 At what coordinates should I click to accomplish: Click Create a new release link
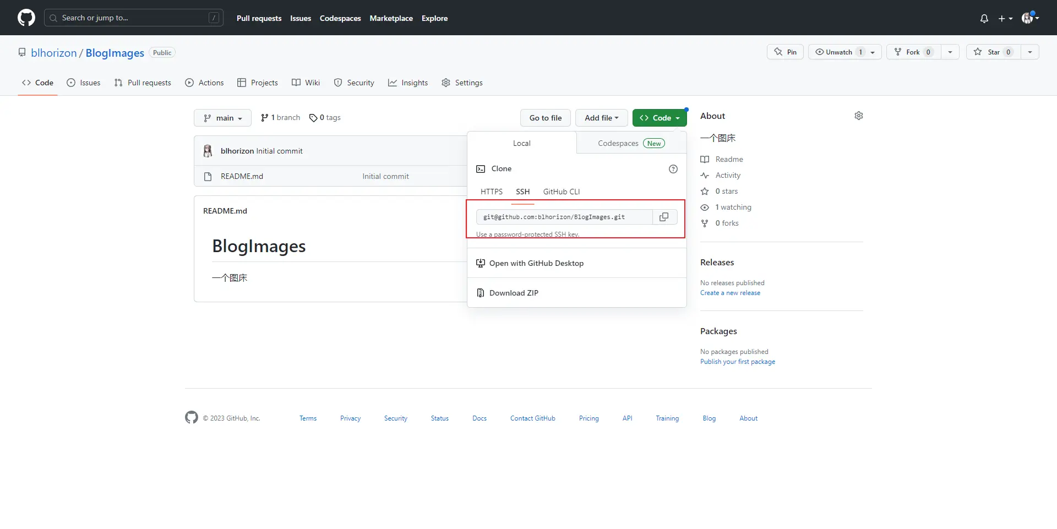[730, 293]
